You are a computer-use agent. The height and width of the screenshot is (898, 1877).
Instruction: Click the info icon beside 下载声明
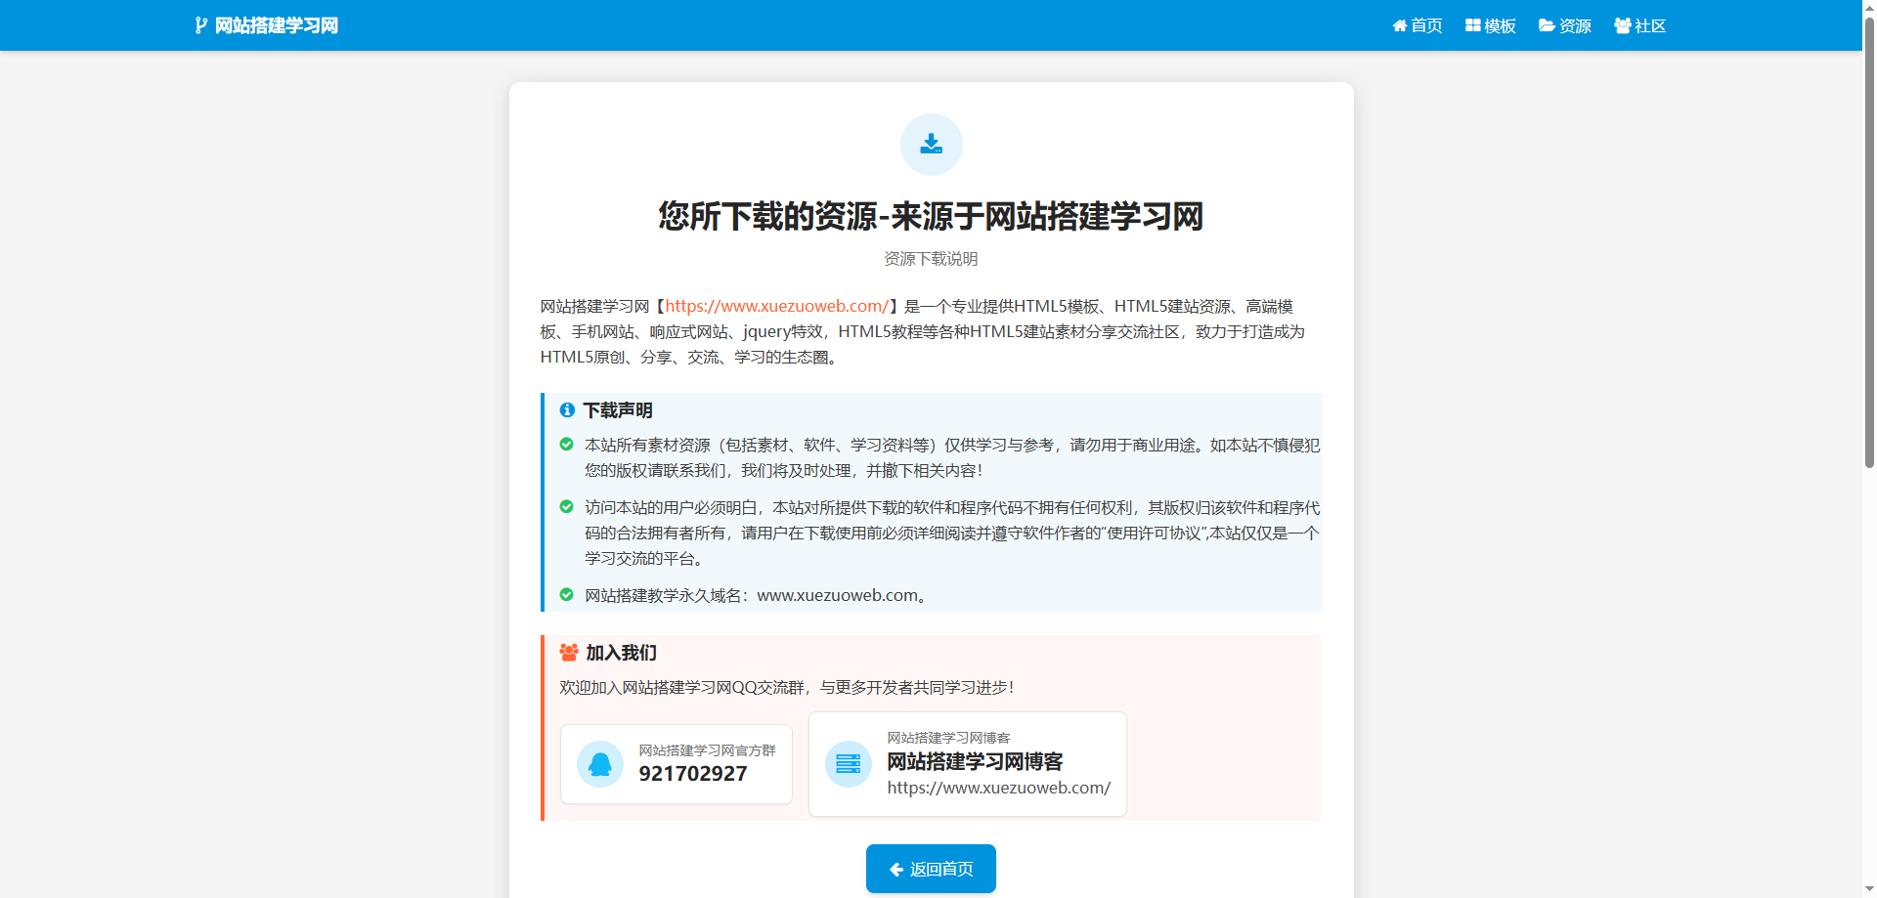pyautogui.click(x=567, y=410)
